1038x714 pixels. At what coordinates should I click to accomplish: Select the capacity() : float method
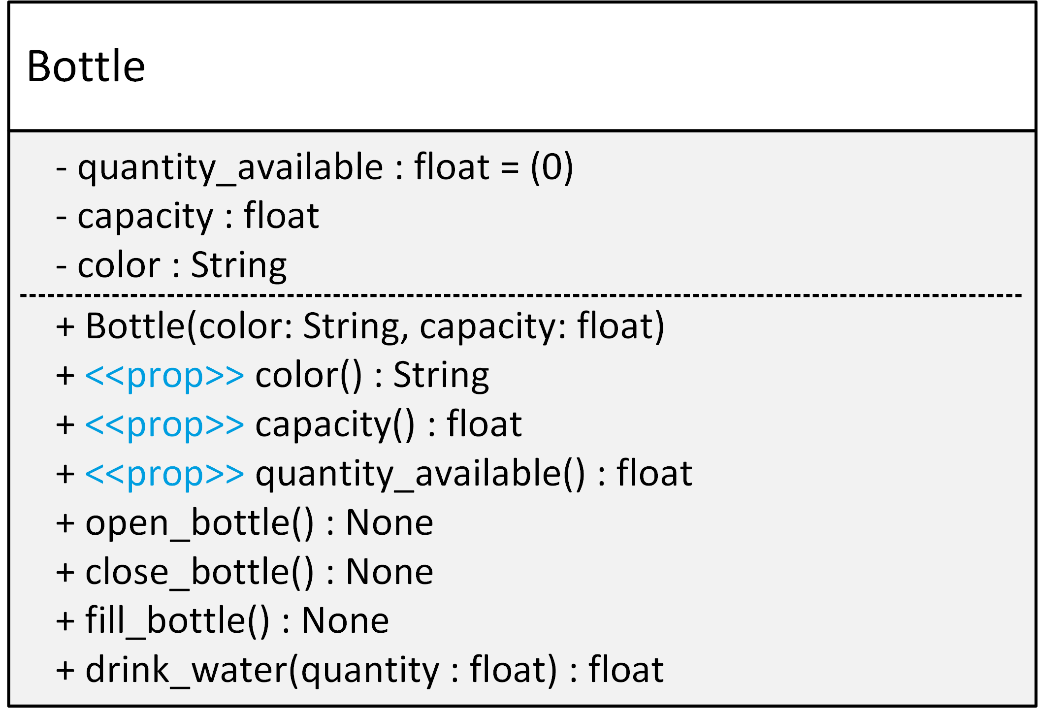click(x=389, y=425)
